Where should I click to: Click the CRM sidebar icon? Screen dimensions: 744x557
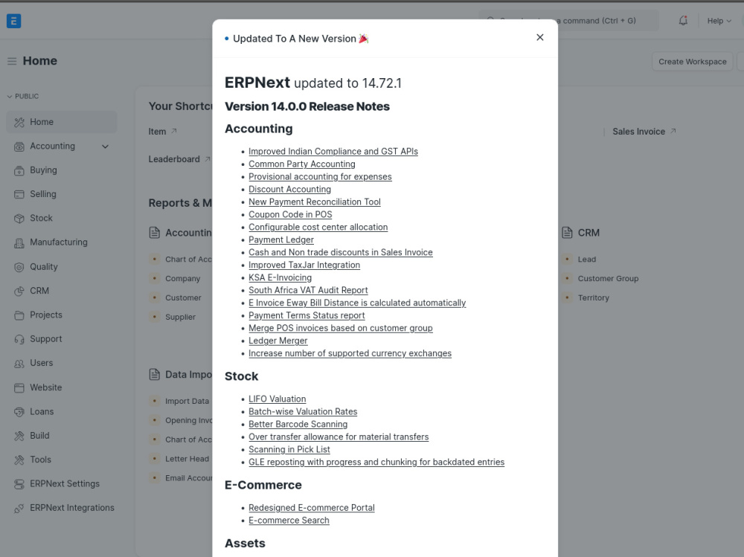19,291
